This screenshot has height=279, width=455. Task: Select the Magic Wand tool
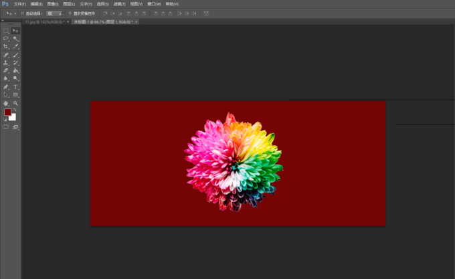tap(15, 39)
